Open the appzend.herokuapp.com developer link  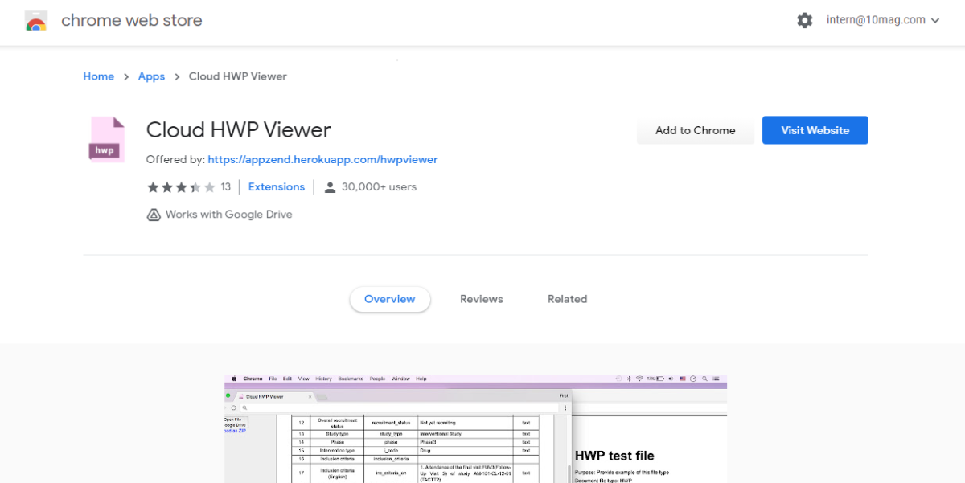(x=322, y=159)
